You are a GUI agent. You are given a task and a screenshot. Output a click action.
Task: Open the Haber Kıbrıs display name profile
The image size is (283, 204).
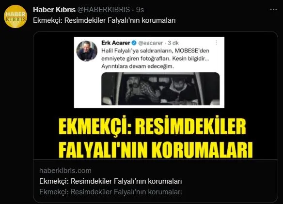[54, 10]
